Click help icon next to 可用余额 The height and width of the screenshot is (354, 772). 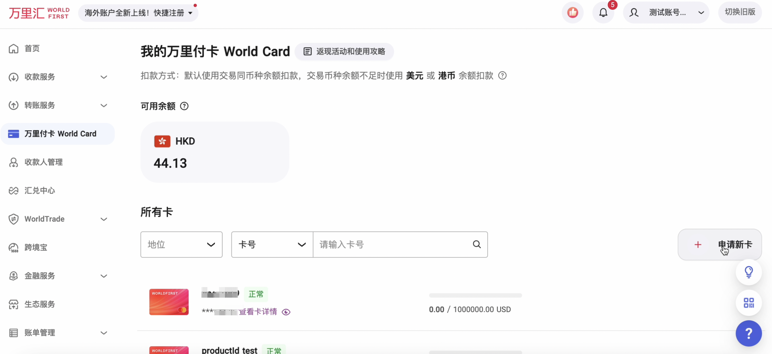click(x=184, y=106)
